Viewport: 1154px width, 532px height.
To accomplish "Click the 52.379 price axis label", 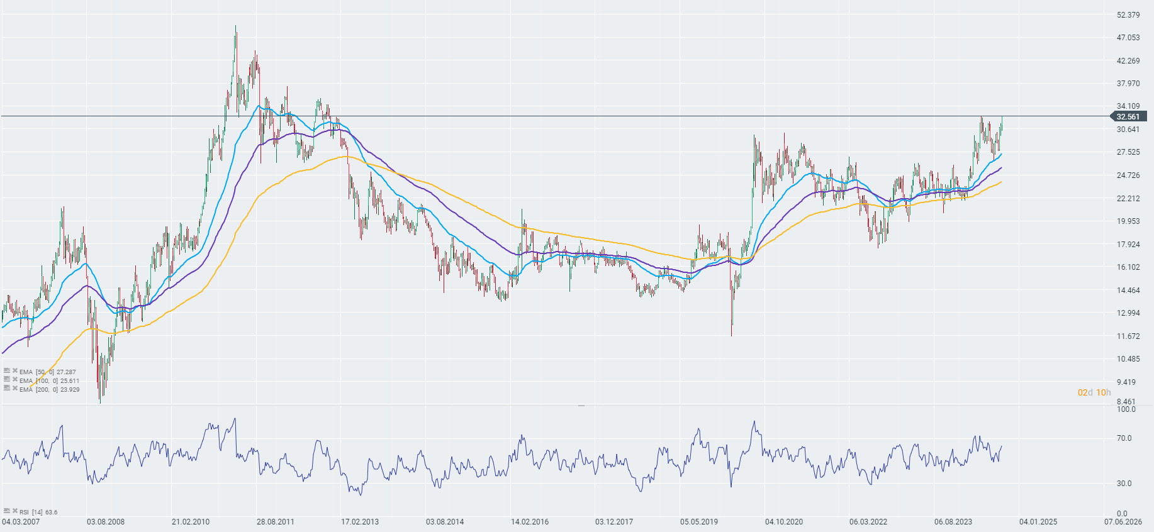I will [1128, 15].
